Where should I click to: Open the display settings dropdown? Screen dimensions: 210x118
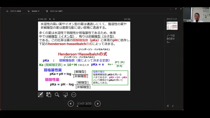(x=33, y=11)
